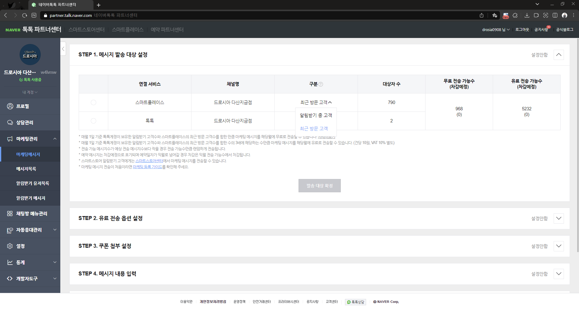Click the 통계 chart icon
Image resolution: width=579 pixels, height=311 pixels.
point(10,262)
